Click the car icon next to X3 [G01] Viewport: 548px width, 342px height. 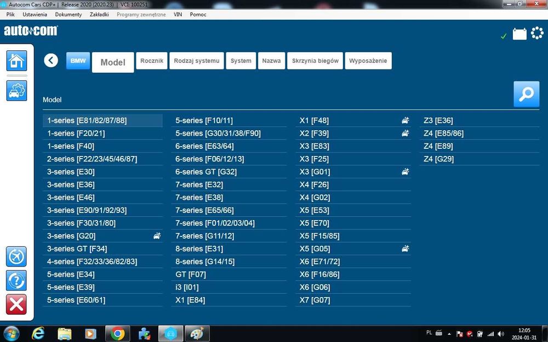(x=405, y=172)
